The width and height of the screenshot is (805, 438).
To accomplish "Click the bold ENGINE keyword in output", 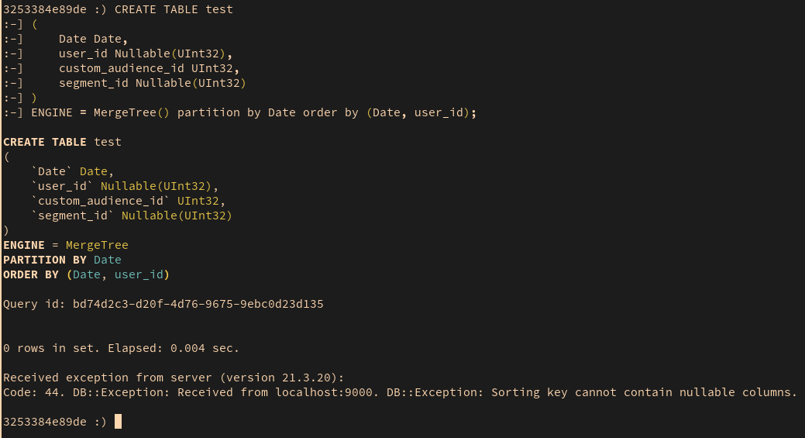I will 24,246.
